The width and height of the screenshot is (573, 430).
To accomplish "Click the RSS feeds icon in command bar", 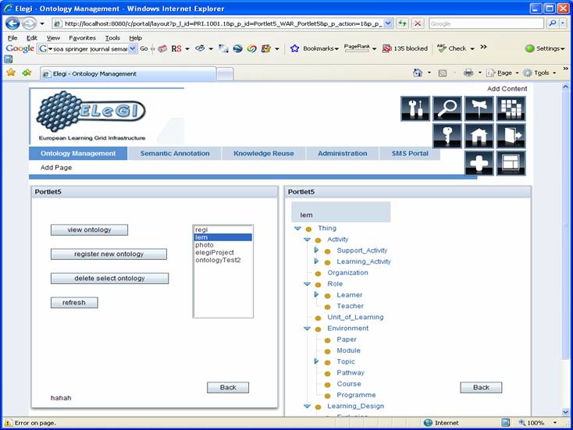I will (442, 73).
